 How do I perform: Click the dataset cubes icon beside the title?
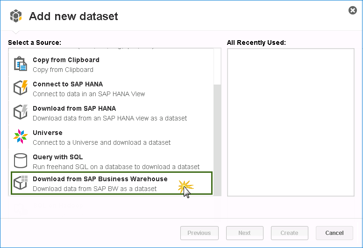pyautogui.click(x=16, y=16)
